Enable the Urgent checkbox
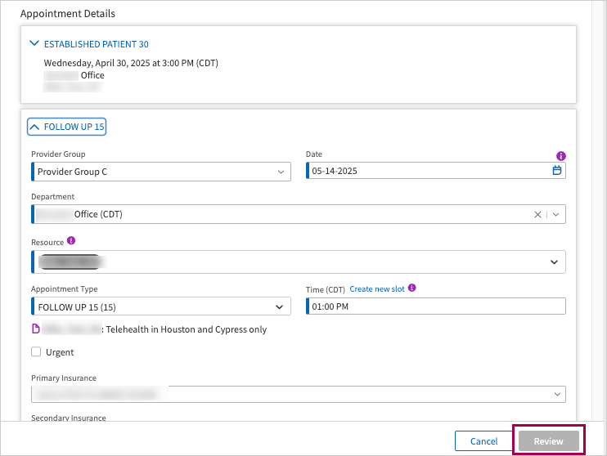The height and width of the screenshot is (456, 607). coord(36,352)
